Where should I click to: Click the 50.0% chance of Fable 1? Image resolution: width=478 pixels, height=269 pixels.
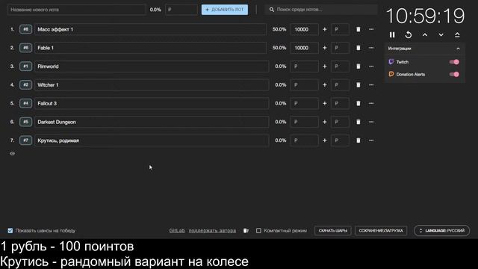279,48
